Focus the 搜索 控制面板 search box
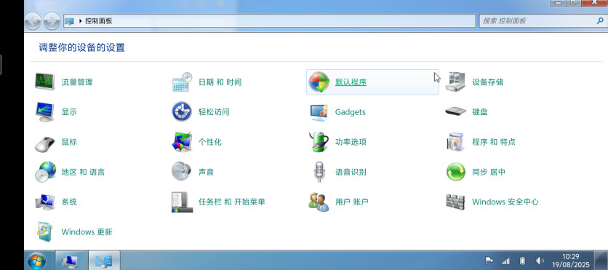608x270 pixels. (543, 21)
